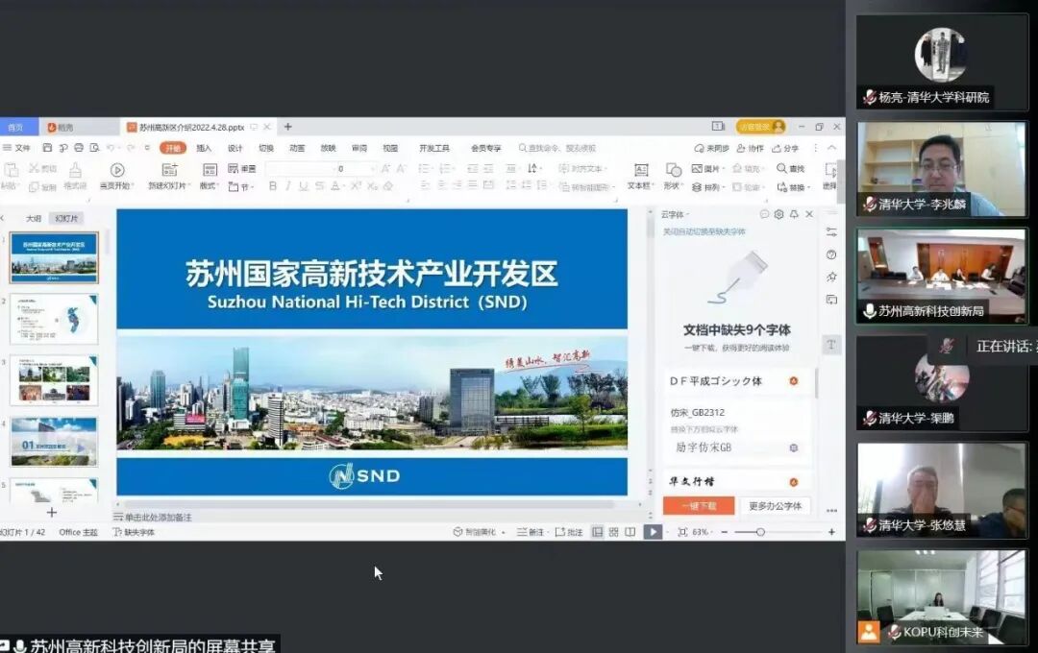Play the slideshow from status bar
The image size is (1038, 653).
653,532
